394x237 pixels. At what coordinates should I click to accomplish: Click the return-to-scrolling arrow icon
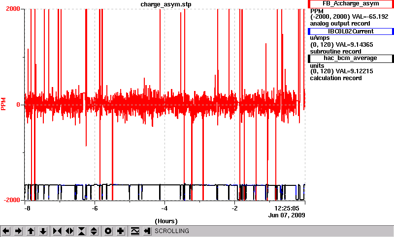click(x=147, y=231)
